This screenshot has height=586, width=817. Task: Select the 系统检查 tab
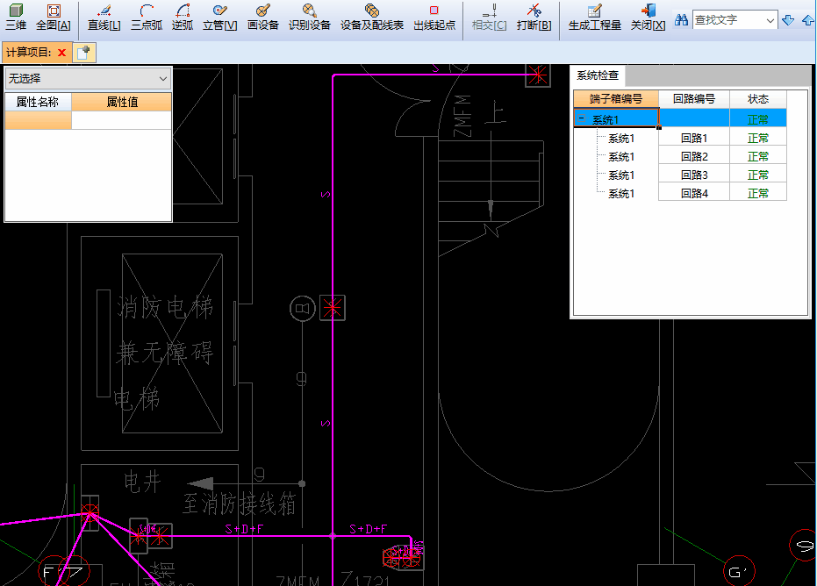(598, 75)
